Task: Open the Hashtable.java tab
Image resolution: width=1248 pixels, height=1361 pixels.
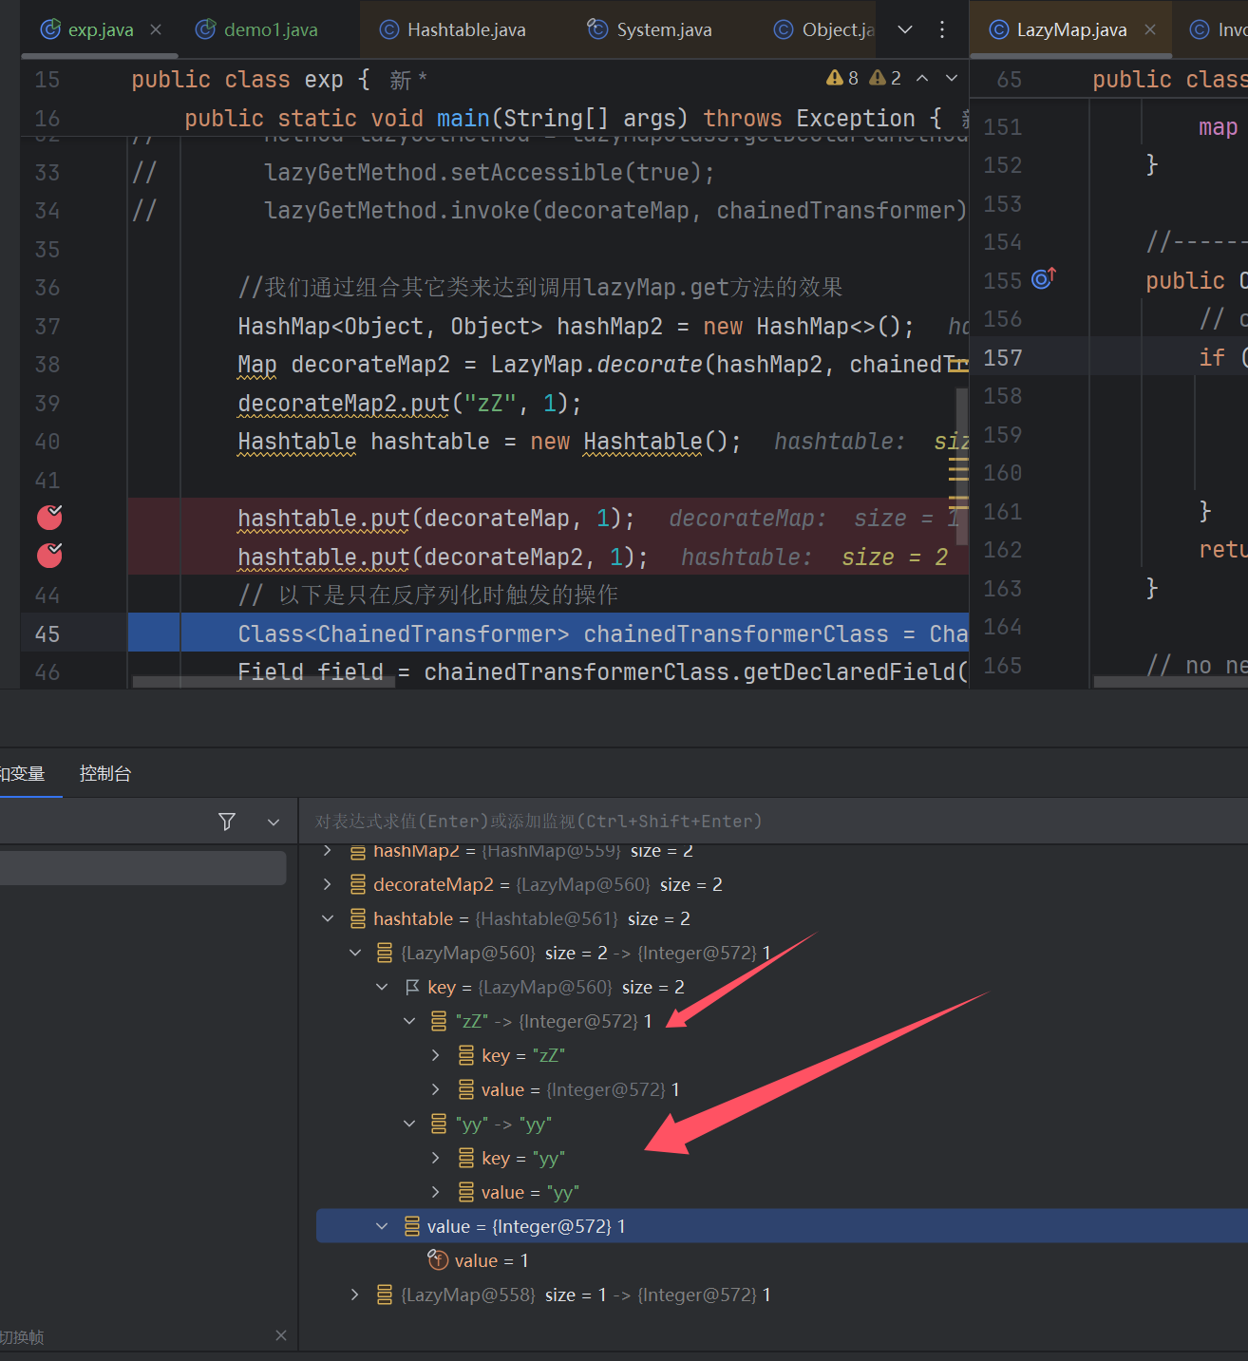Action: tap(453, 30)
